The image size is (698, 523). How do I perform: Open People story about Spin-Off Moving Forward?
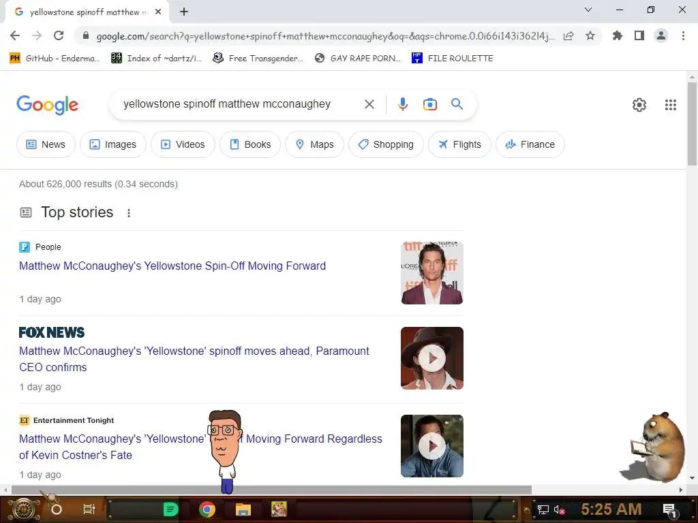coord(172,266)
